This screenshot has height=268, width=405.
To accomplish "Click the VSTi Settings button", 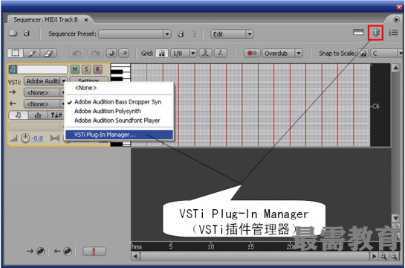I will click(x=89, y=80).
